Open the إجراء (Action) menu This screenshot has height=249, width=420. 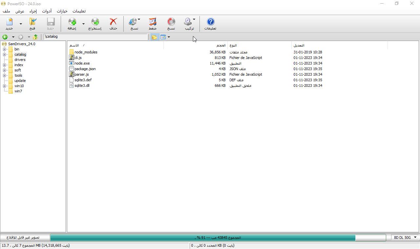pyautogui.click(x=33, y=11)
